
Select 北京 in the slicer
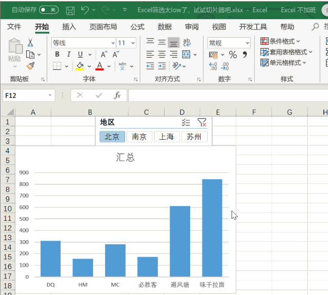112,137
